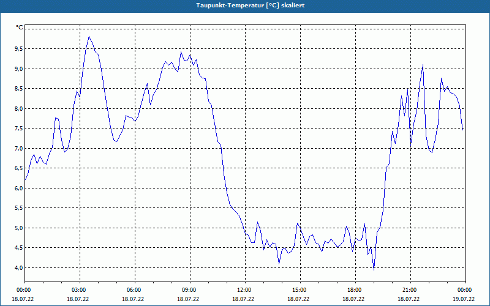Click the 18.07.22 date under 21:00

click(409, 299)
